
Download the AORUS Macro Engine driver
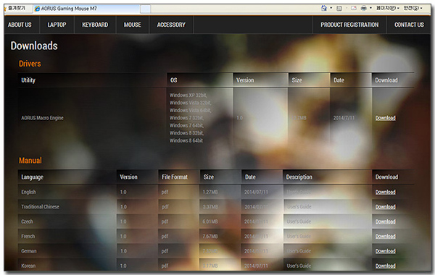[x=386, y=118]
